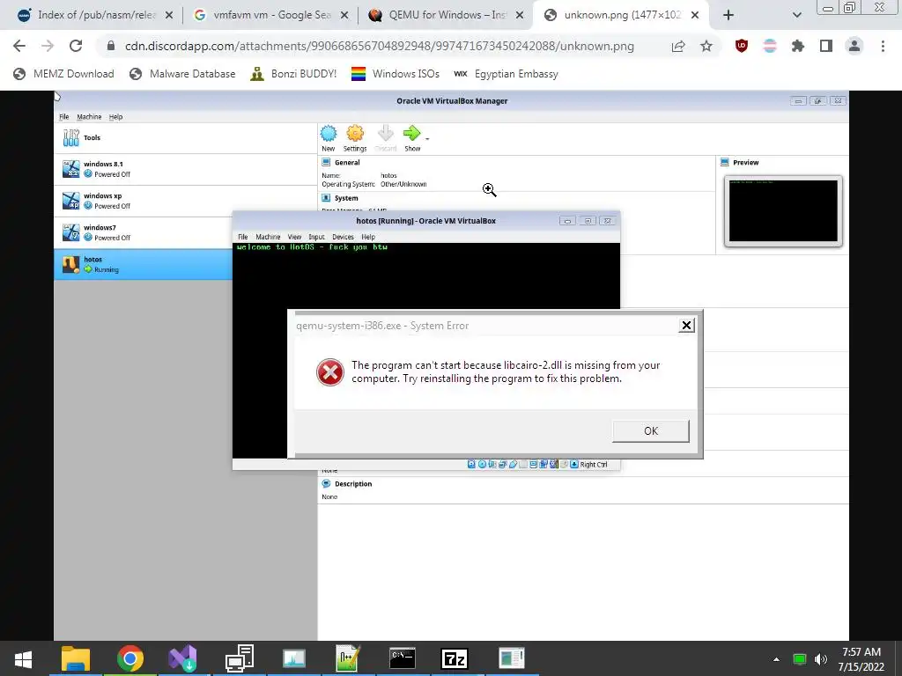Open Chrome's three-dot menu
The width and height of the screenshot is (902, 676).
pos(883,46)
